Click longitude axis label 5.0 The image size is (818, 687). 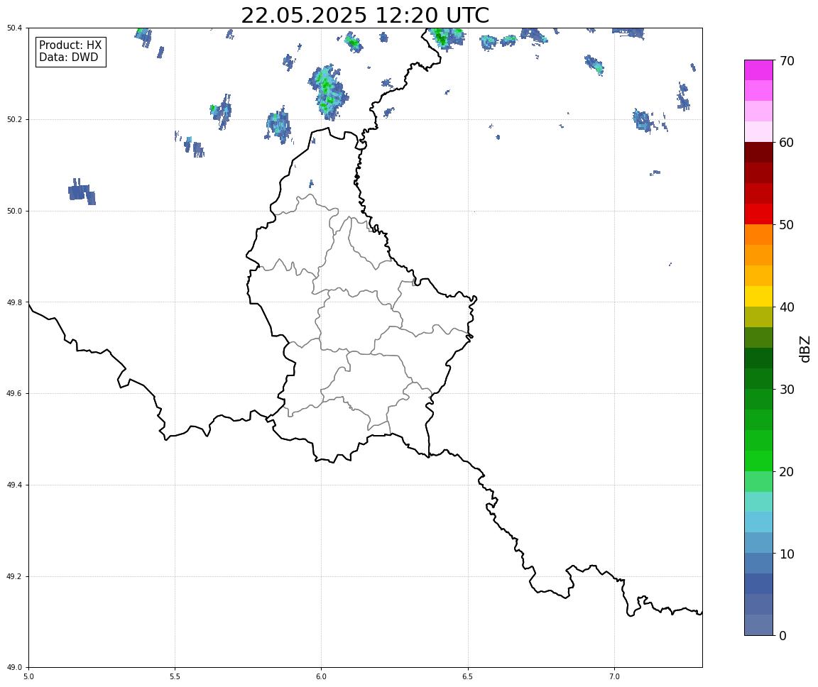28,676
